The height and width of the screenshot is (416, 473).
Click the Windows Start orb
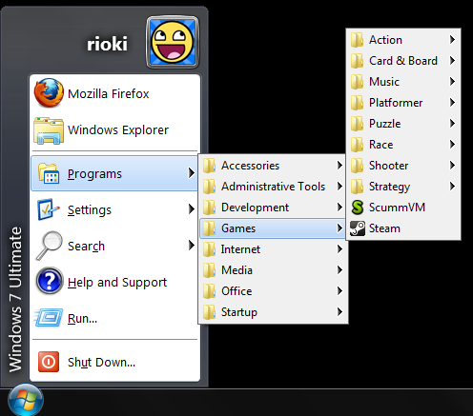[x=26, y=400]
